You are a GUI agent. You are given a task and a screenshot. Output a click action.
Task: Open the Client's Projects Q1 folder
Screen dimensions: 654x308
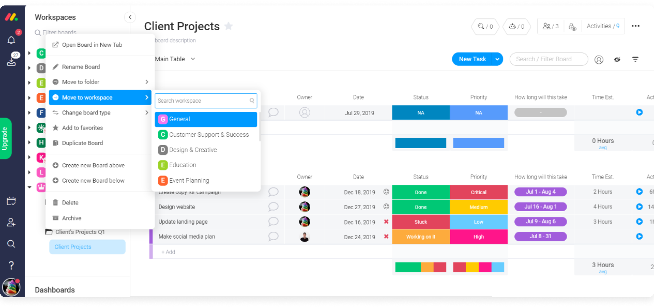coord(76,232)
